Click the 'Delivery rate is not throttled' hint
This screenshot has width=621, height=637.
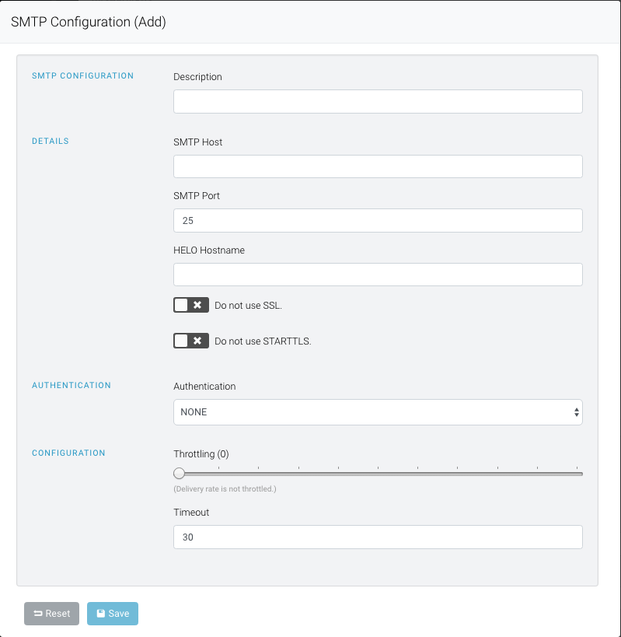(225, 489)
